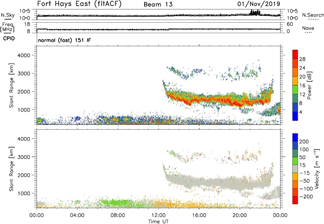Click the '4' tick on the power colorbar
324x224 pixels.
(301, 112)
